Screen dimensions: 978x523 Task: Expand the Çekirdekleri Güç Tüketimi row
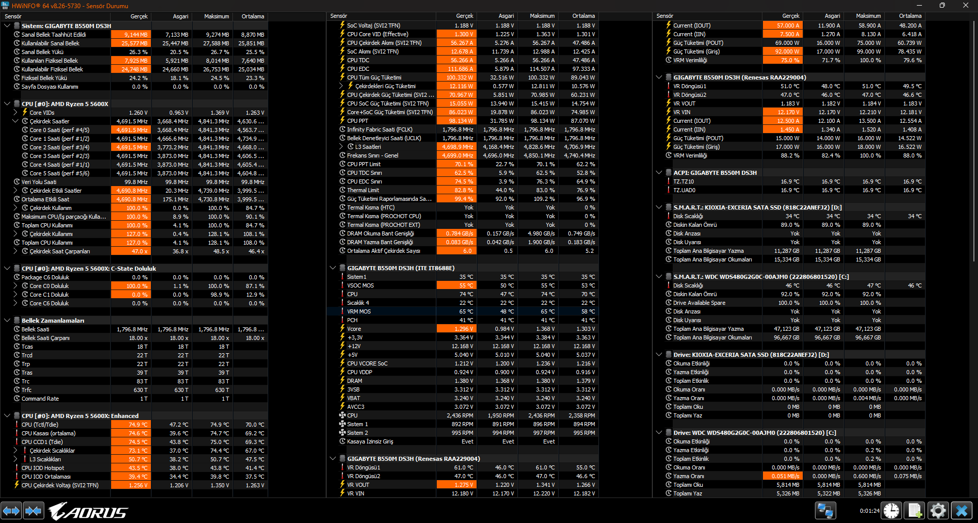pos(341,86)
